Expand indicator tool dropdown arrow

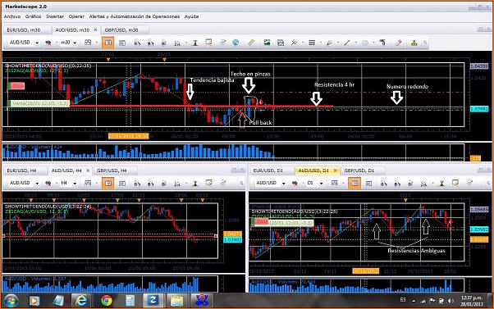303,43
